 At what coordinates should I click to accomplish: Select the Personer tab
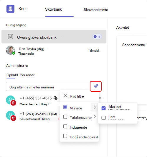(27, 75)
